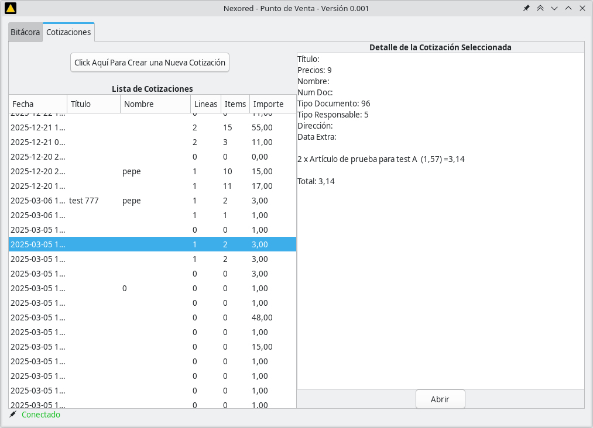This screenshot has width=593, height=428.
Task: Maximize the window with the up chevron
Action: [x=568, y=8]
